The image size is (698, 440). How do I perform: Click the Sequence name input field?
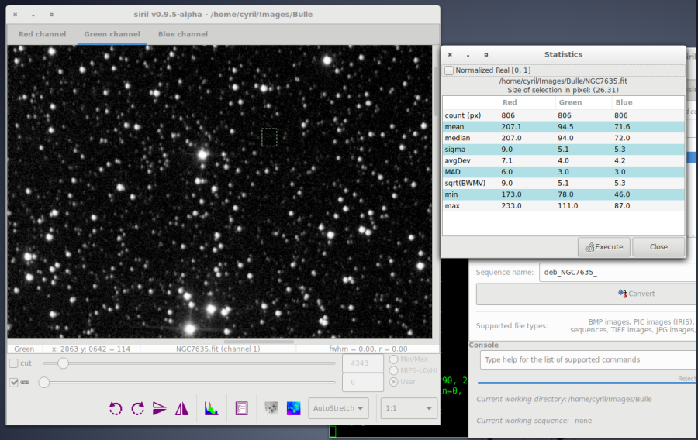[x=617, y=272]
